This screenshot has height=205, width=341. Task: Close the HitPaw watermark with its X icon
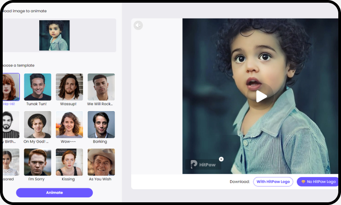tap(221, 159)
